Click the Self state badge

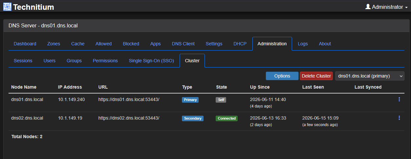221,100
